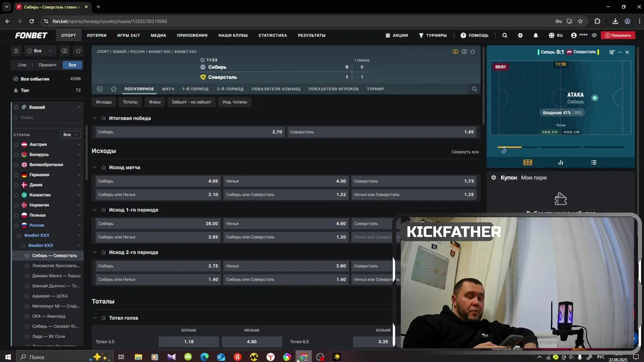This screenshot has width=644, height=362.
Task: Open site search magnifier in top bar
Action: coord(505,35)
